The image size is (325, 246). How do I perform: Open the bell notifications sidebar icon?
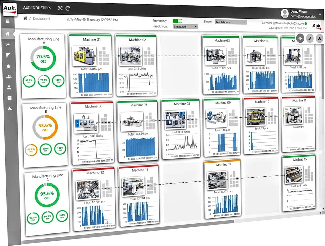pyautogui.click(x=9, y=66)
